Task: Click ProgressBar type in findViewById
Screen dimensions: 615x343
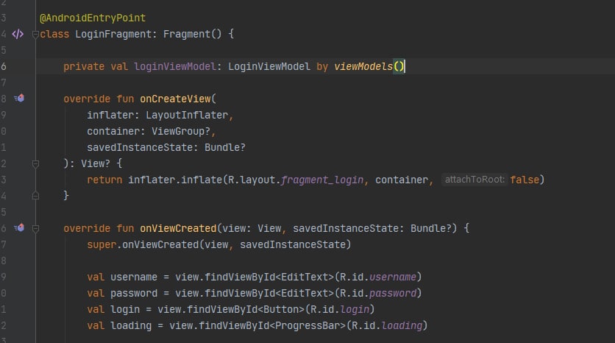Action: [x=307, y=325]
